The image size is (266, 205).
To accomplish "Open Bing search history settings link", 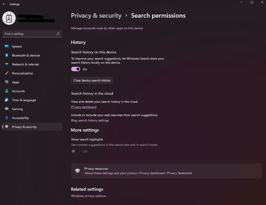I will pyautogui.click(x=90, y=120).
